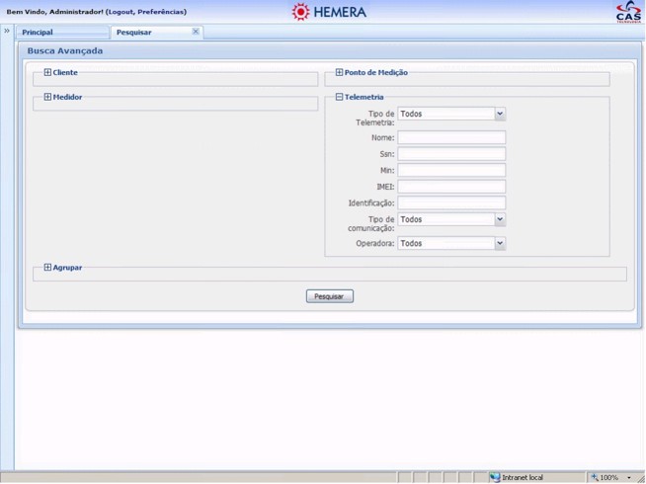The height and width of the screenshot is (484, 646).
Task: Click the CAS company logo
Action: tap(627, 12)
